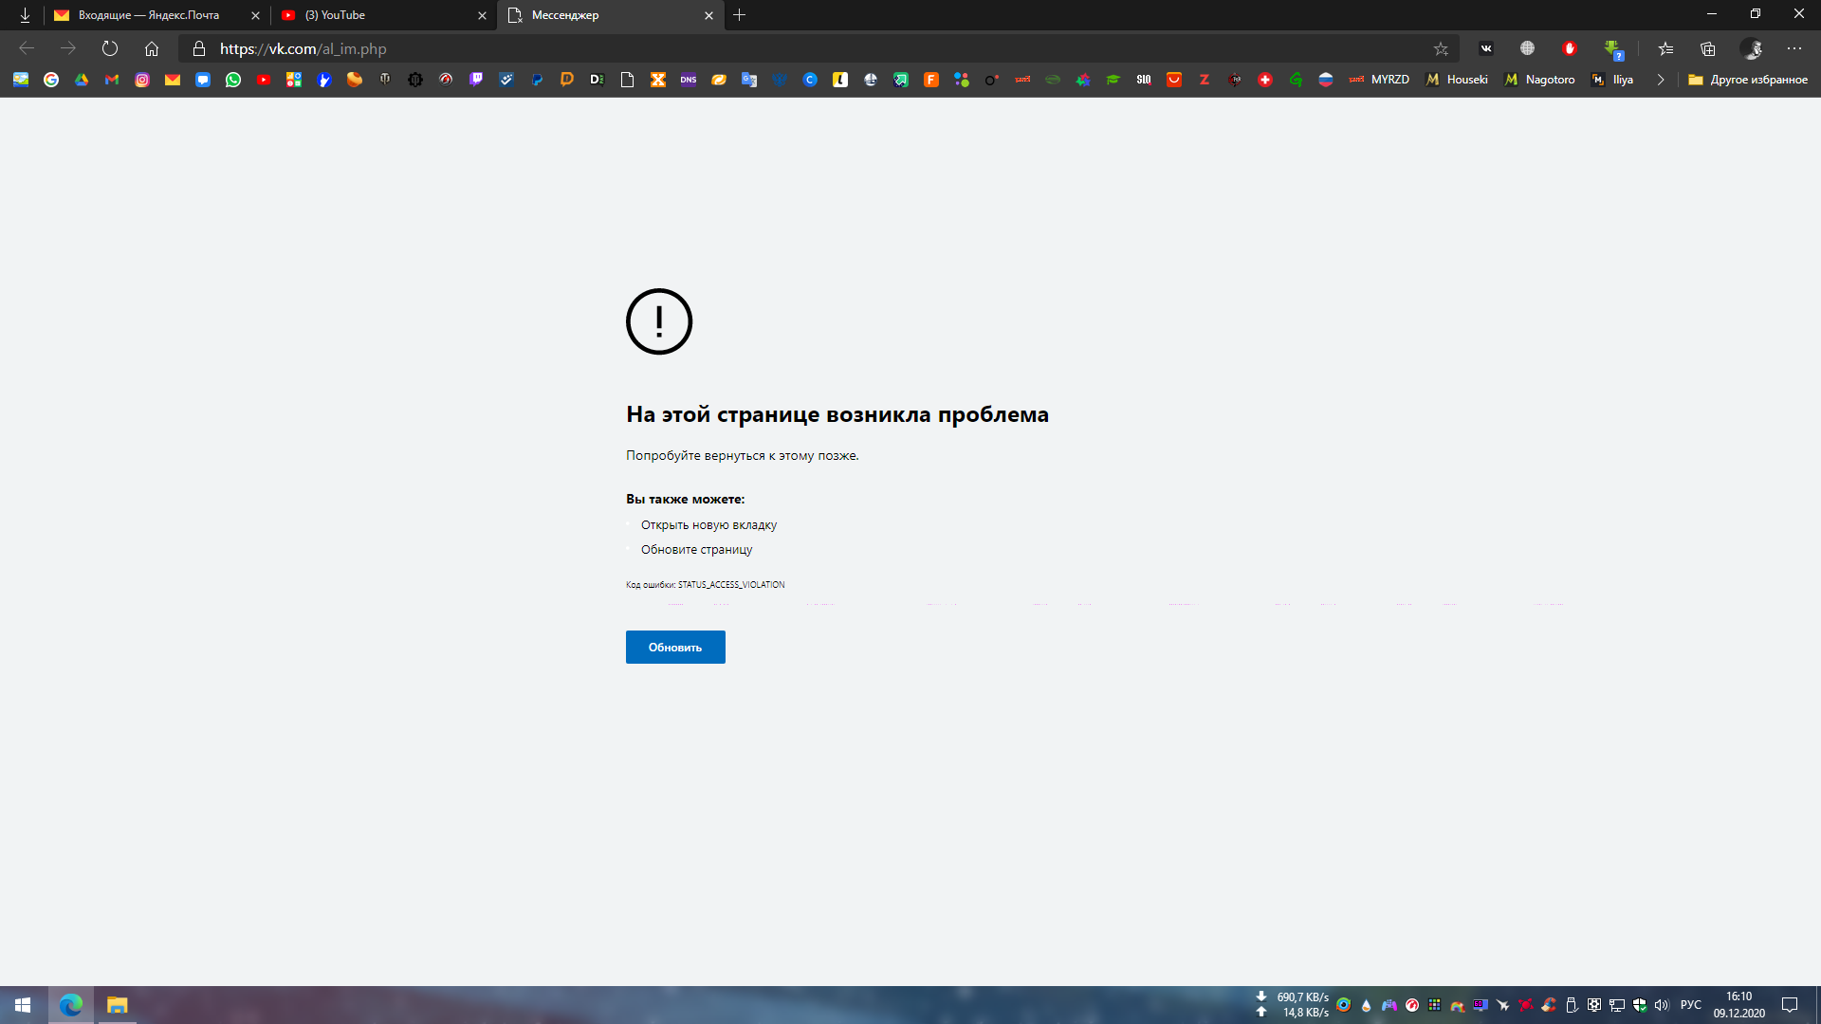The height and width of the screenshot is (1024, 1821).
Task: Click the VK extension icon
Action: [1486, 48]
